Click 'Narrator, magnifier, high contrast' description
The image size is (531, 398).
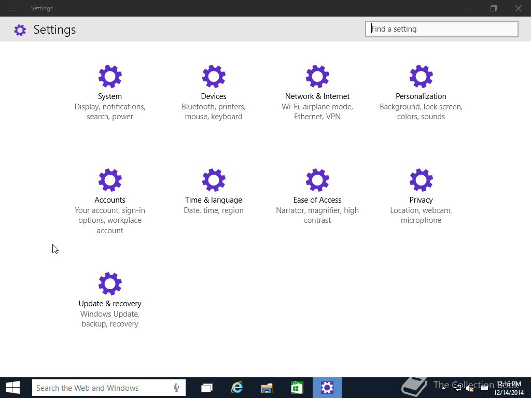pos(317,215)
